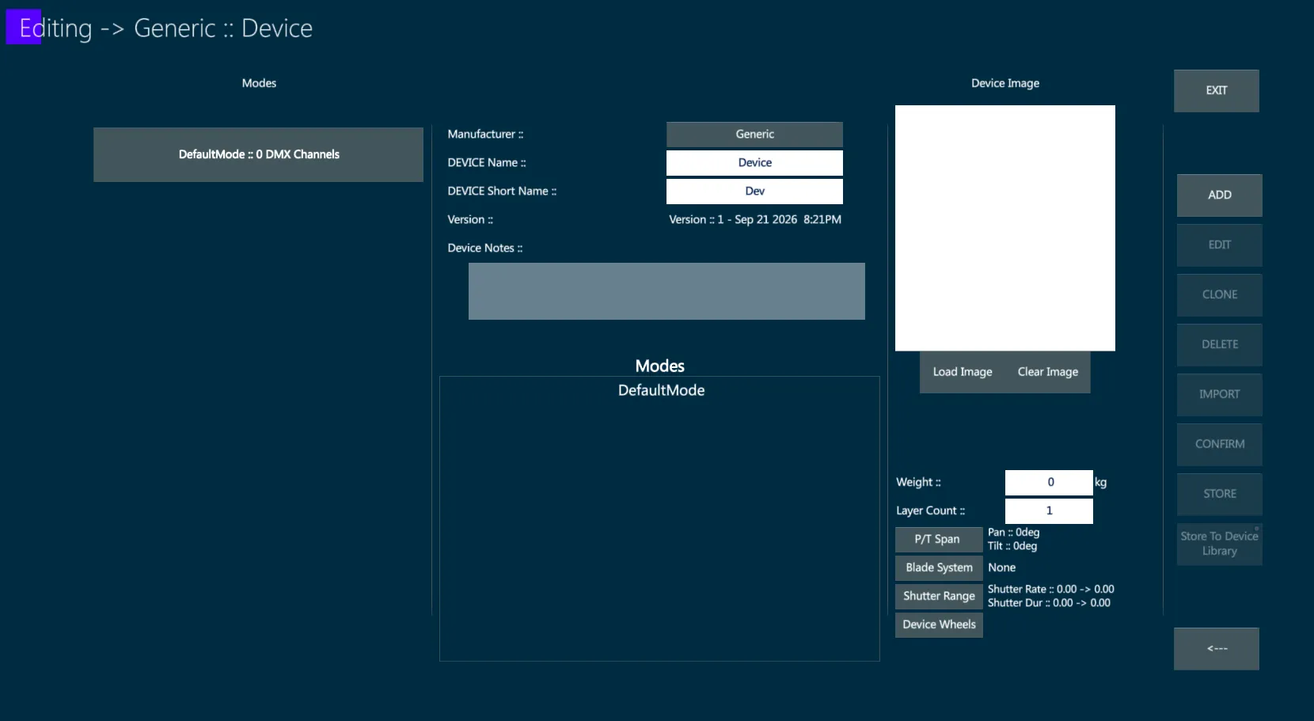Image resolution: width=1314 pixels, height=721 pixels.
Task: Click the Blade System None value
Action: click(x=1001, y=567)
